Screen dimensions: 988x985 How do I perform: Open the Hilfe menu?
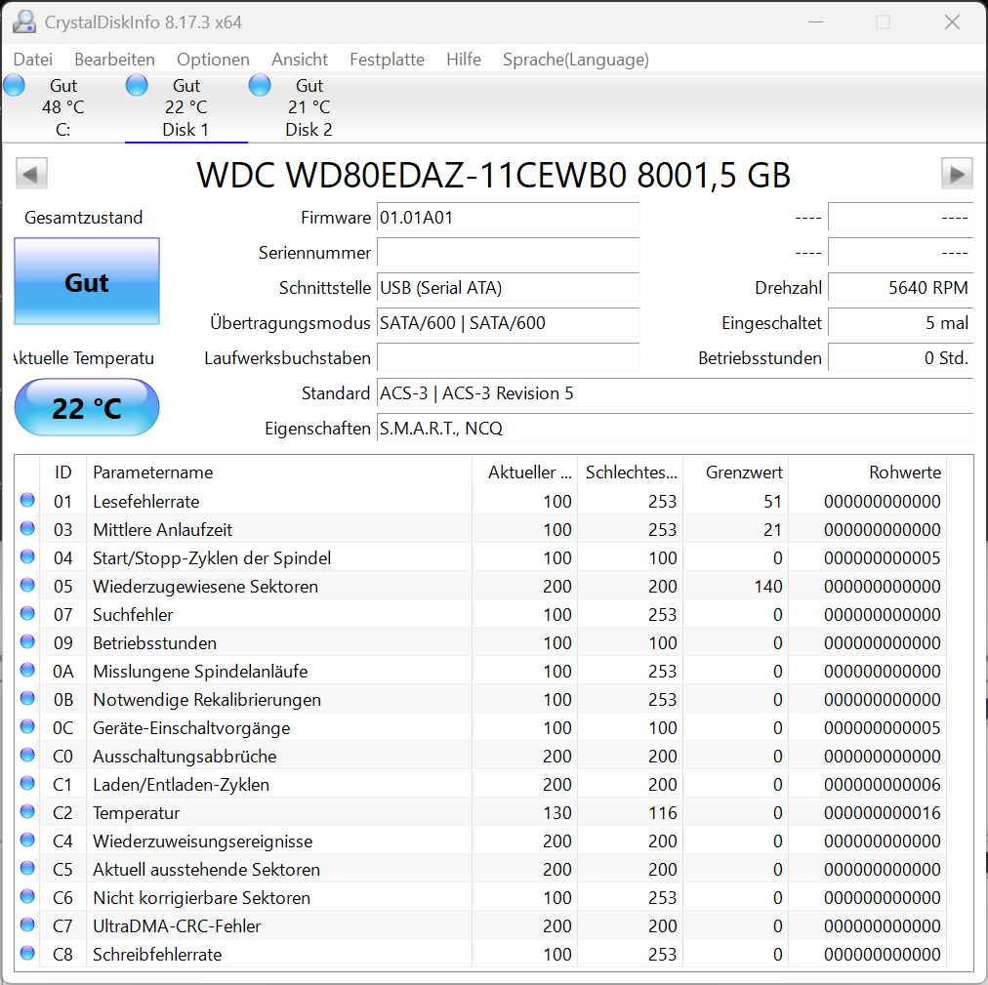point(464,60)
